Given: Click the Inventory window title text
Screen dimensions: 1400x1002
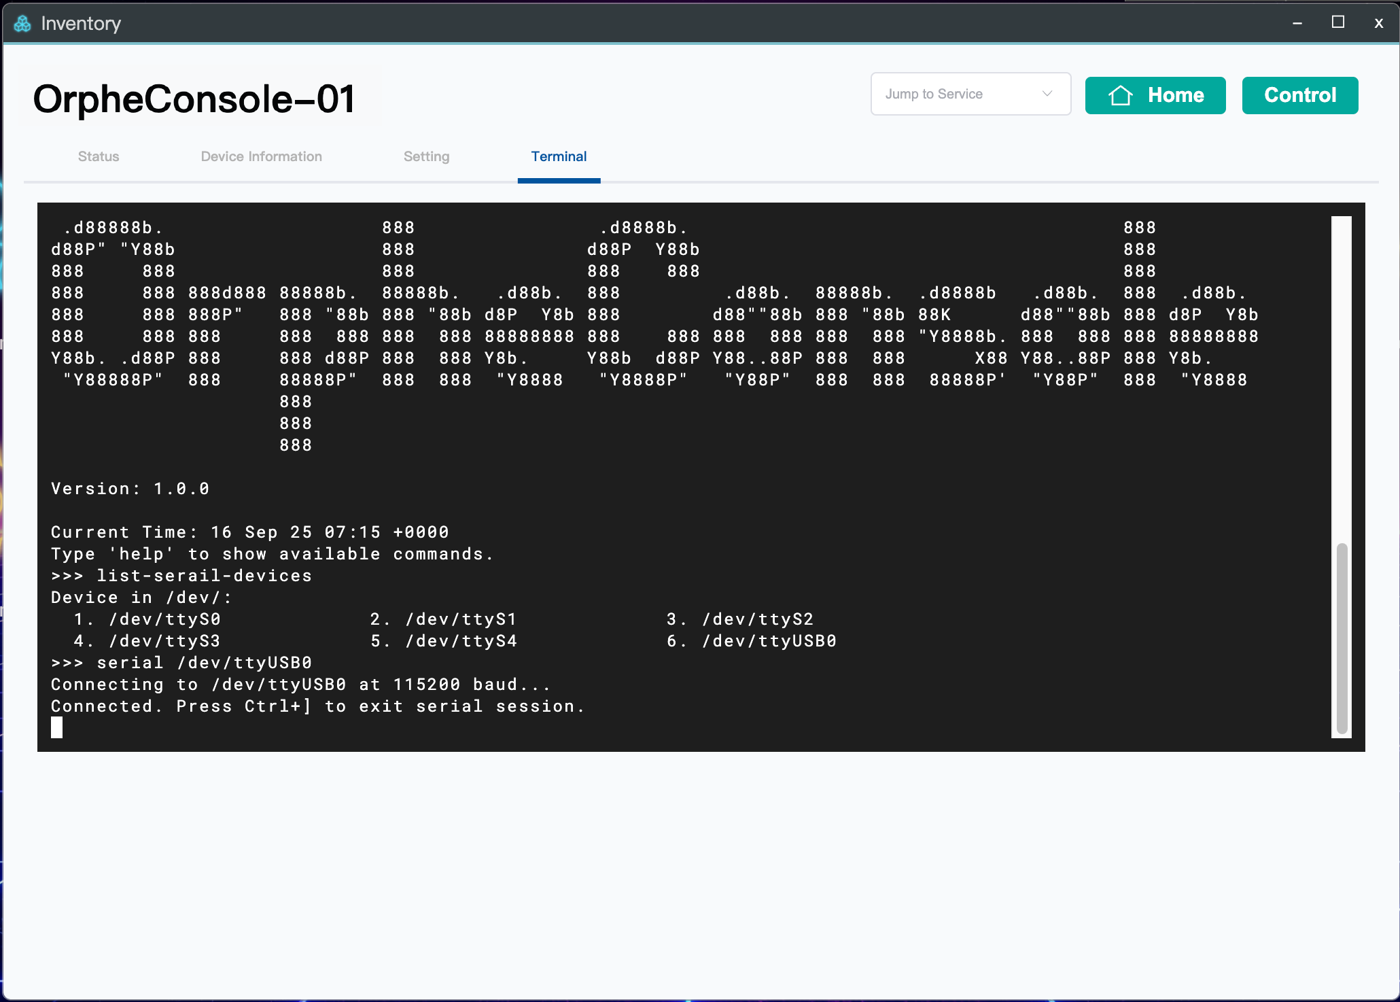Looking at the screenshot, I should pyautogui.click(x=80, y=24).
